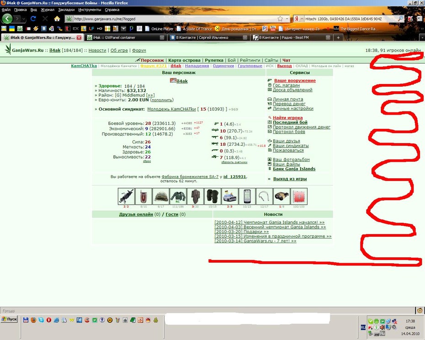Click the 'сбросить счетчики' link
This screenshot has height=340, width=425.
(x=234, y=162)
